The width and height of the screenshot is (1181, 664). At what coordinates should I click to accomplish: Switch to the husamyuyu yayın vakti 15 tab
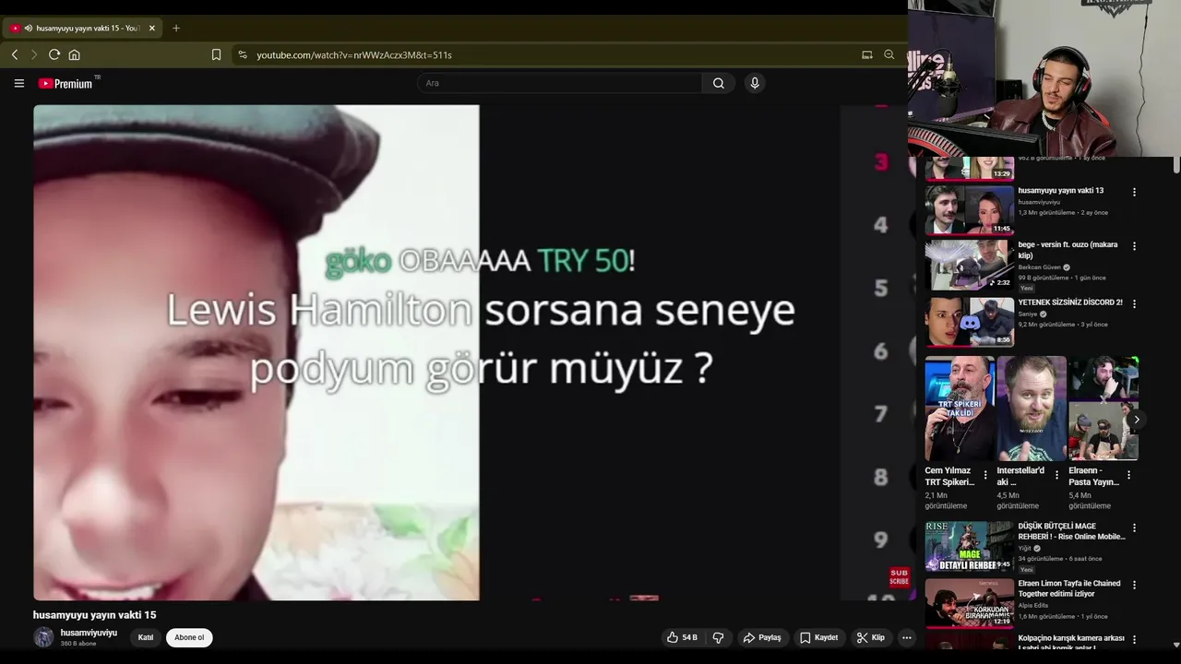click(82, 28)
